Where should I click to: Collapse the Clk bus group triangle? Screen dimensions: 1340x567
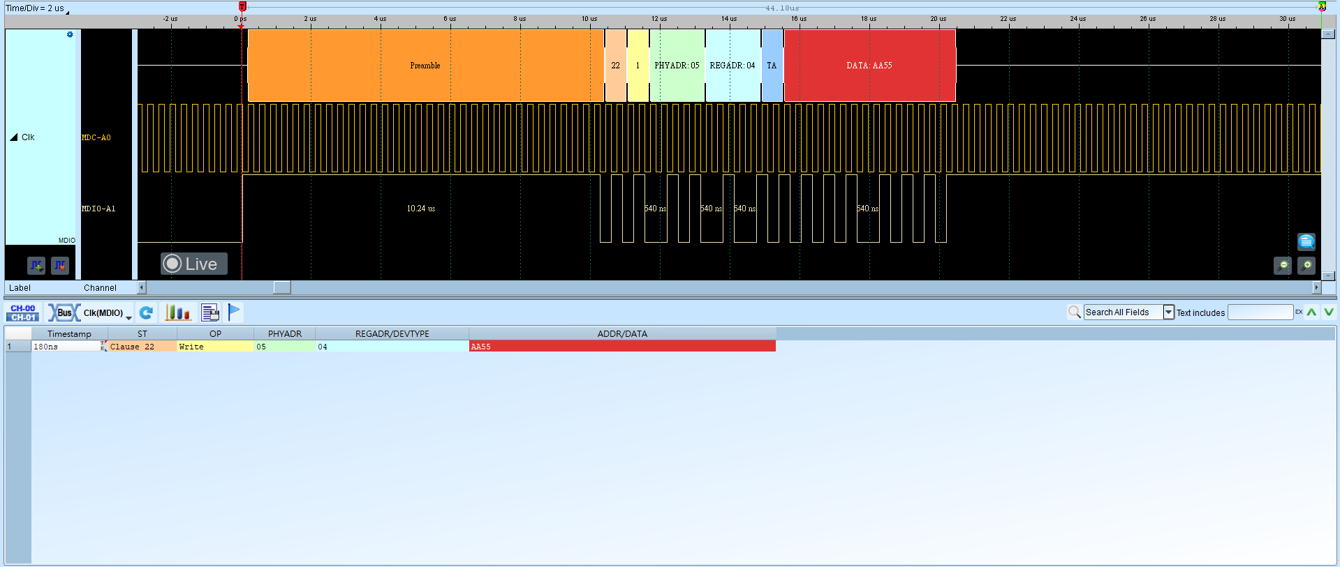click(13, 137)
